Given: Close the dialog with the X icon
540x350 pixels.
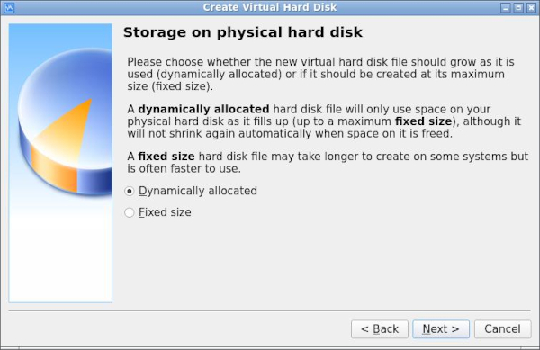Looking at the screenshot, I should tap(531, 7).
